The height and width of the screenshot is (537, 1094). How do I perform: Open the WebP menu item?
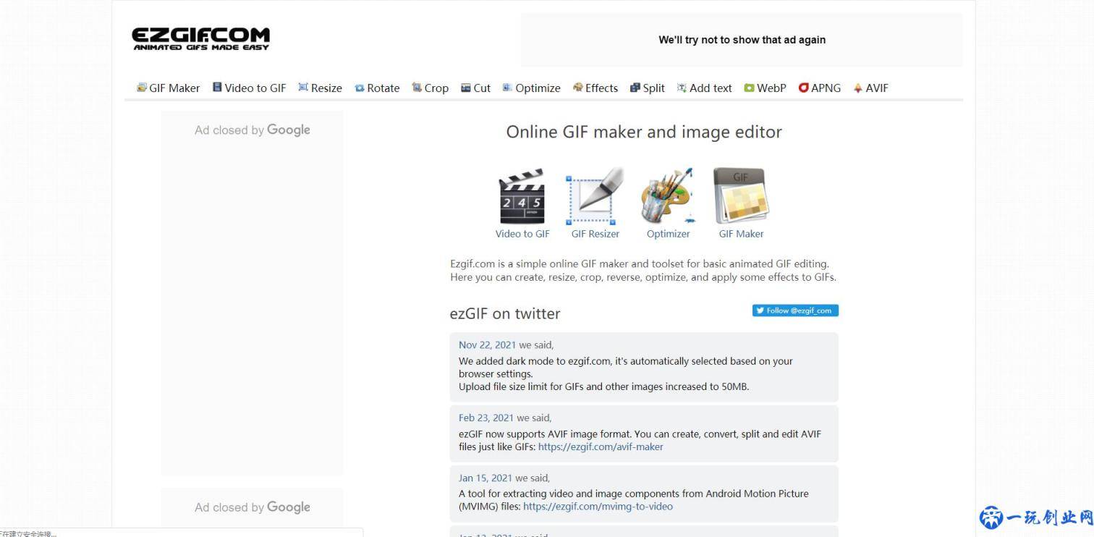[x=765, y=88]
